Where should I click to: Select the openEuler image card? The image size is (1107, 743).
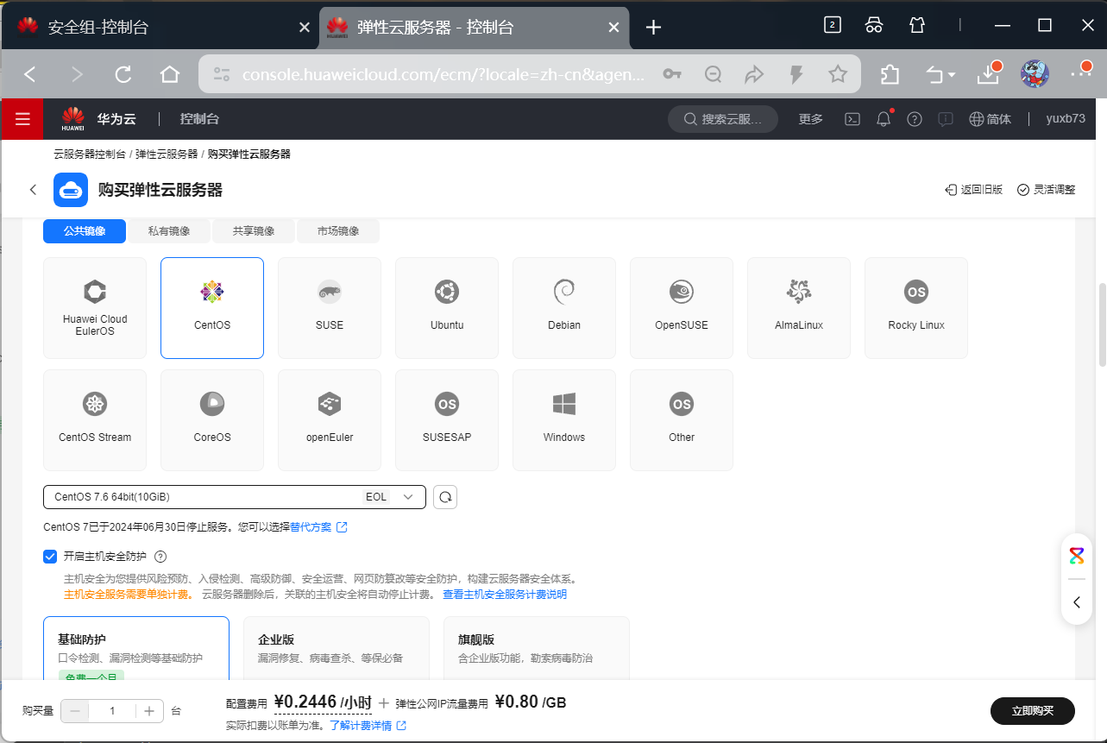(330, 420)
